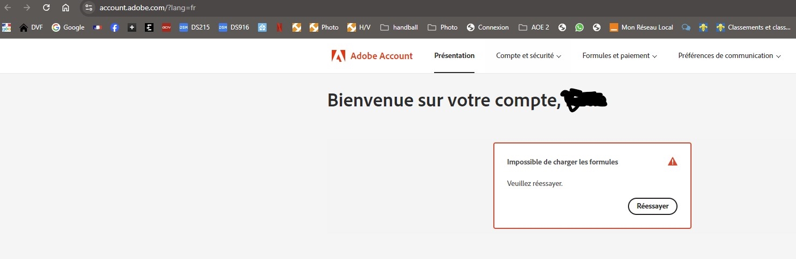Open the Classements et class... bookmark
Screen dimensions: 796x259
[753, 27]
